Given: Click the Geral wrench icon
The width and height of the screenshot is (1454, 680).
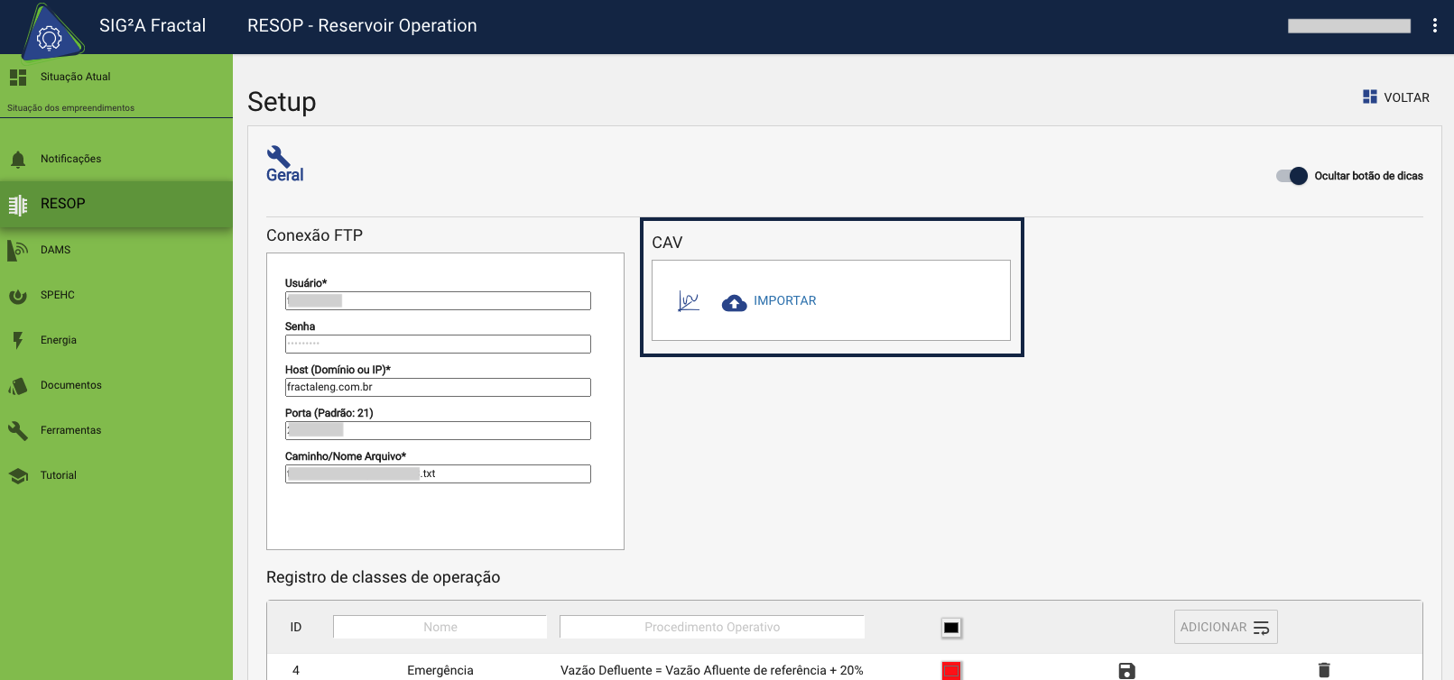Looking at the screenshot, I should (x=278, y=156).
